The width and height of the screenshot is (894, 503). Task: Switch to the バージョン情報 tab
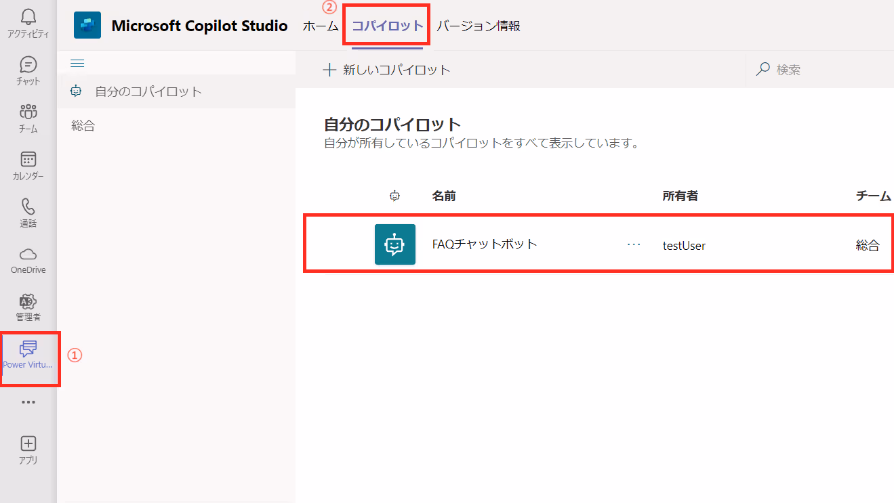coord(479,26)
